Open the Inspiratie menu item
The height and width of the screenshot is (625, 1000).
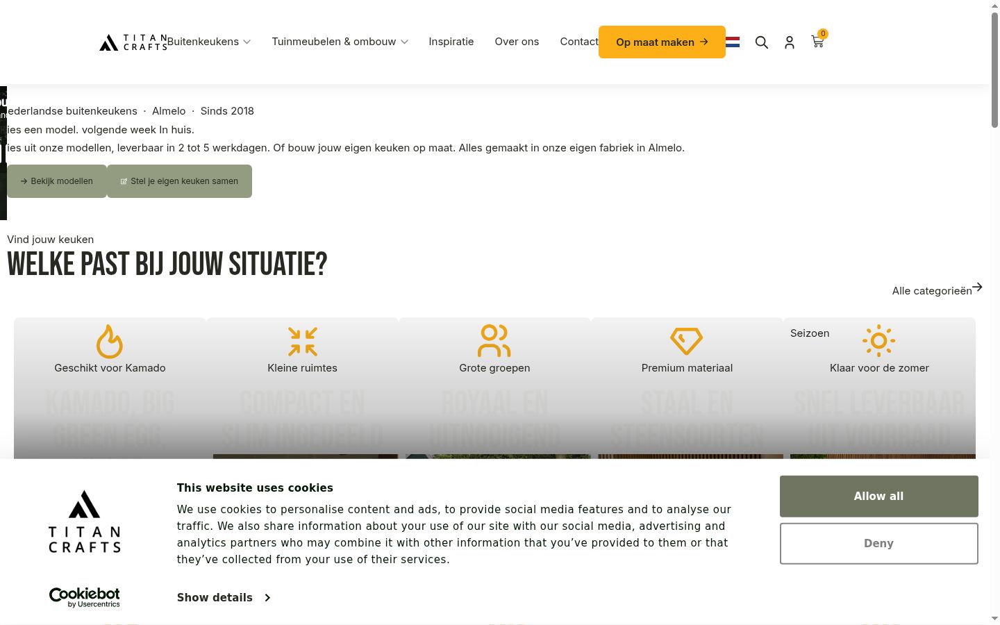(x=451, y=42)
